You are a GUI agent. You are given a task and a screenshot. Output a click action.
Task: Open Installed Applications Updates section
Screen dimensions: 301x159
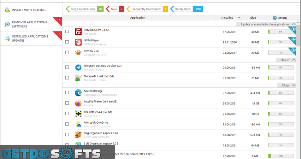(31, 39)
